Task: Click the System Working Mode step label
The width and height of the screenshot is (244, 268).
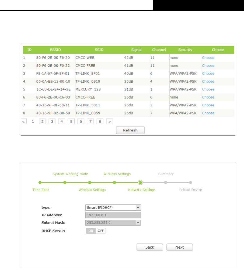Action: [70, 174]
